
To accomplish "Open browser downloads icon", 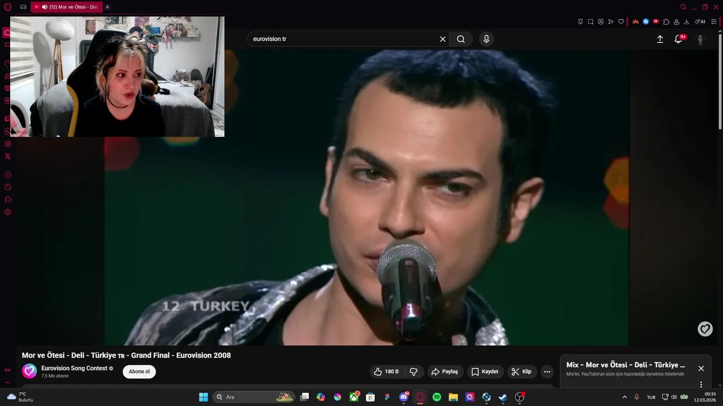I will [686, 22].
